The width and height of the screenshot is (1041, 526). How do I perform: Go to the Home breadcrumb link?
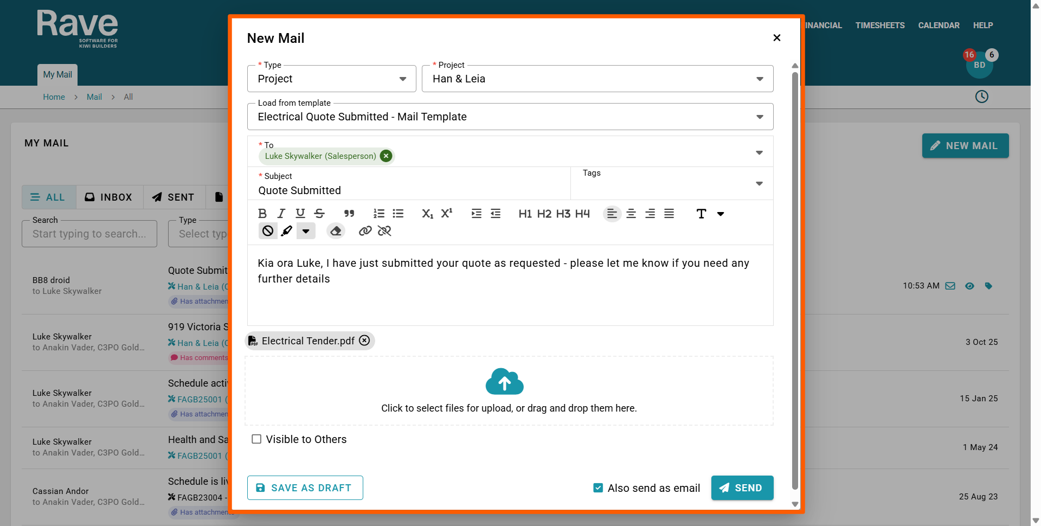[x=54, y=97]
